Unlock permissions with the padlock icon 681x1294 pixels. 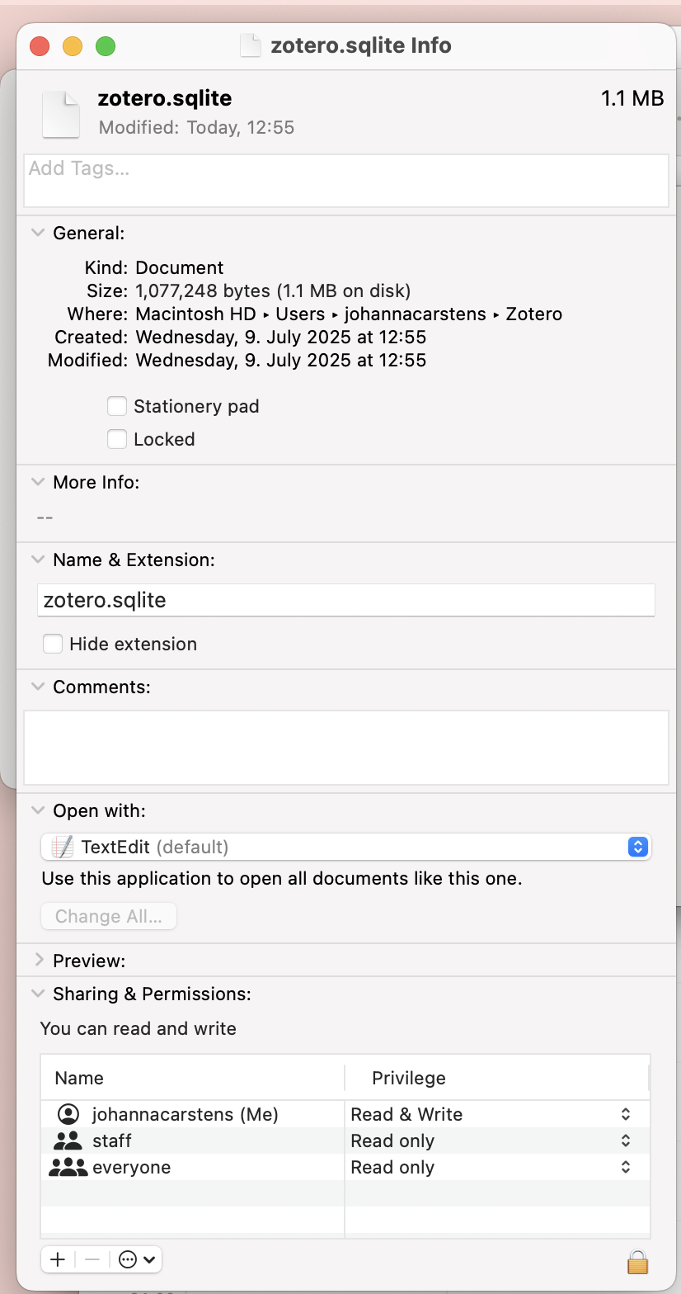[x=637, y=1262]
